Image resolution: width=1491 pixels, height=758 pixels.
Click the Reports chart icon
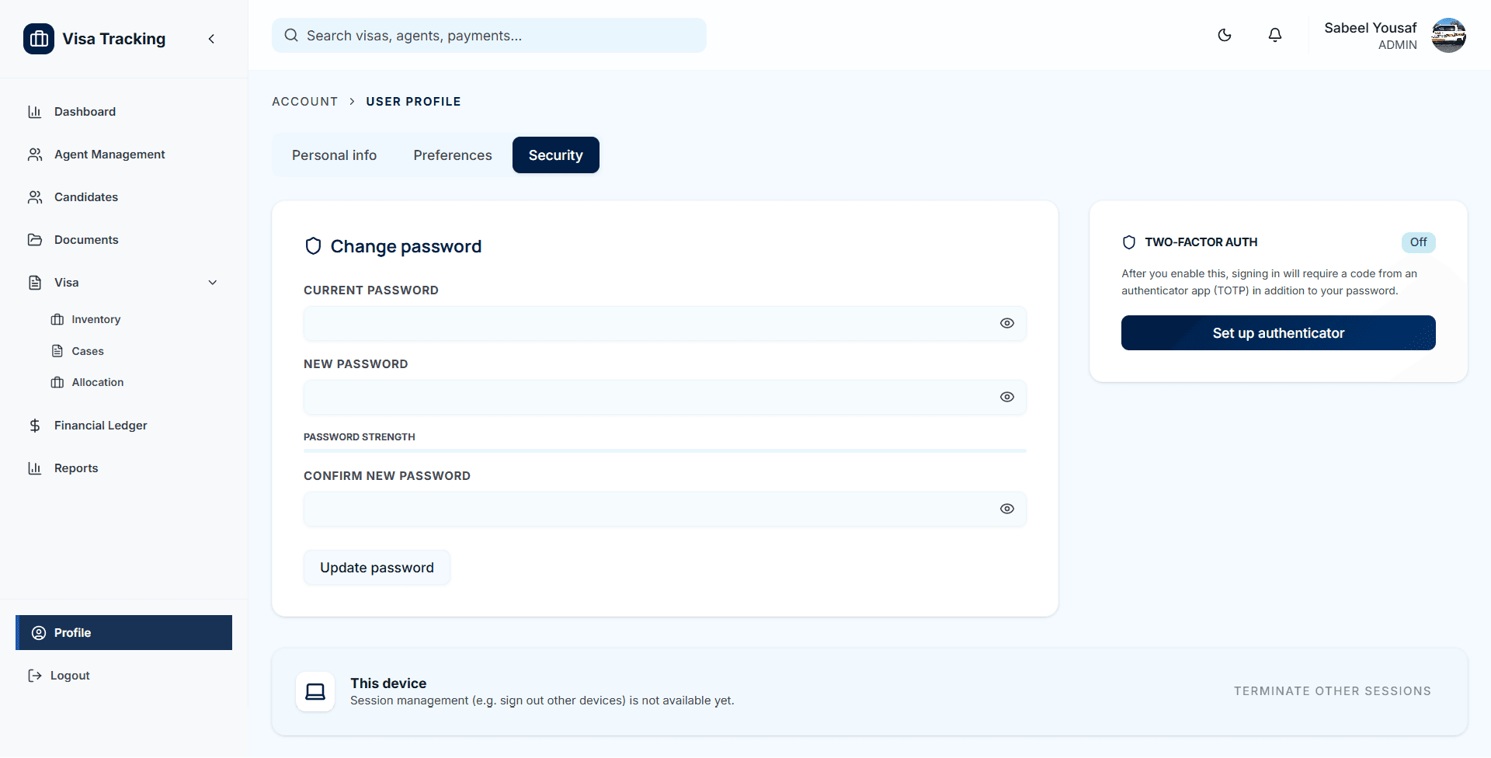click(35, 468)
